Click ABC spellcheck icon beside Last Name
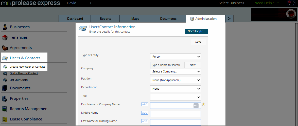Screen dimensions: 298x126 145,121
